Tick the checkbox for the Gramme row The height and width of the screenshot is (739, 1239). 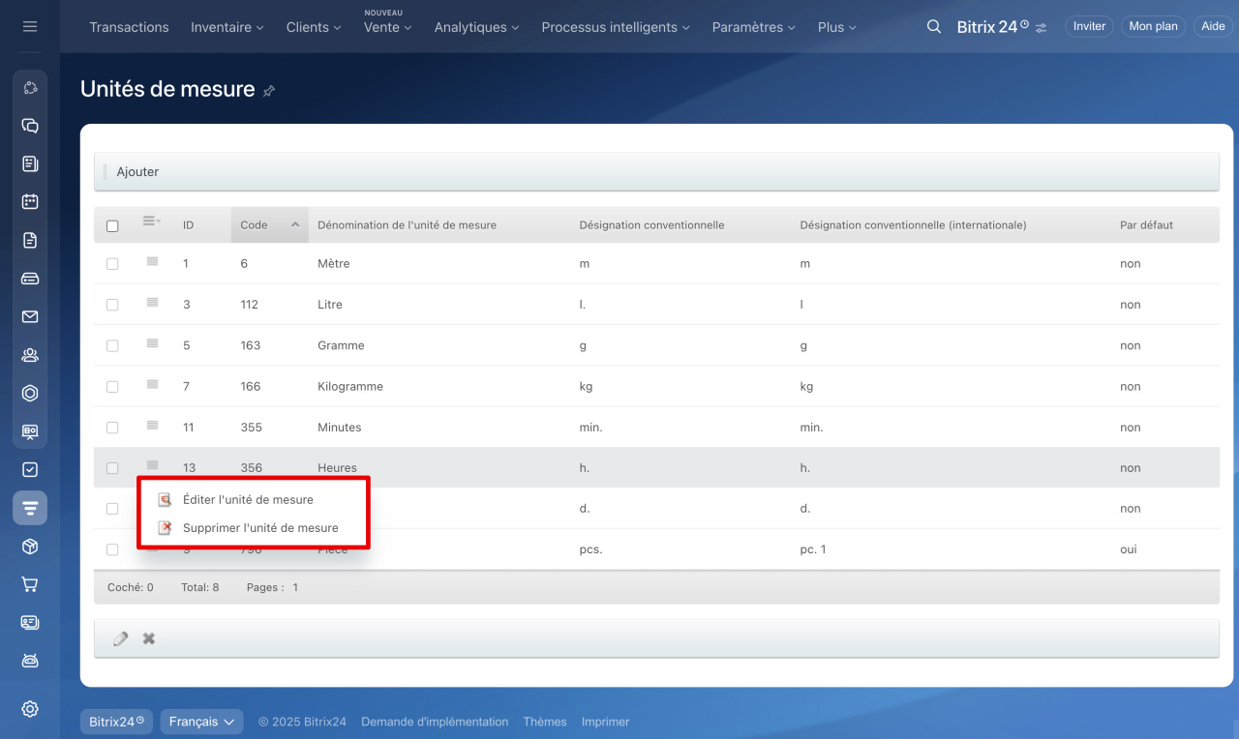(x=112, y=345)
